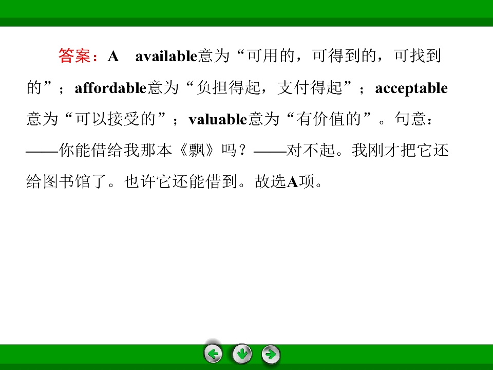
Task: Click the red 答案 label
Action: 75,56
